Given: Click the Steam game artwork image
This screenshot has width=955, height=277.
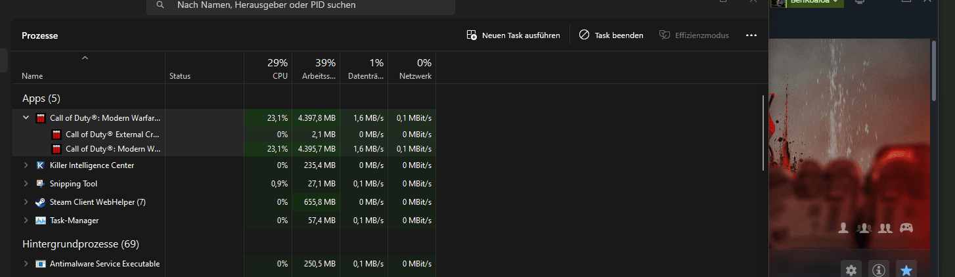Looking at the screenshot, I should tap(850, 144).
